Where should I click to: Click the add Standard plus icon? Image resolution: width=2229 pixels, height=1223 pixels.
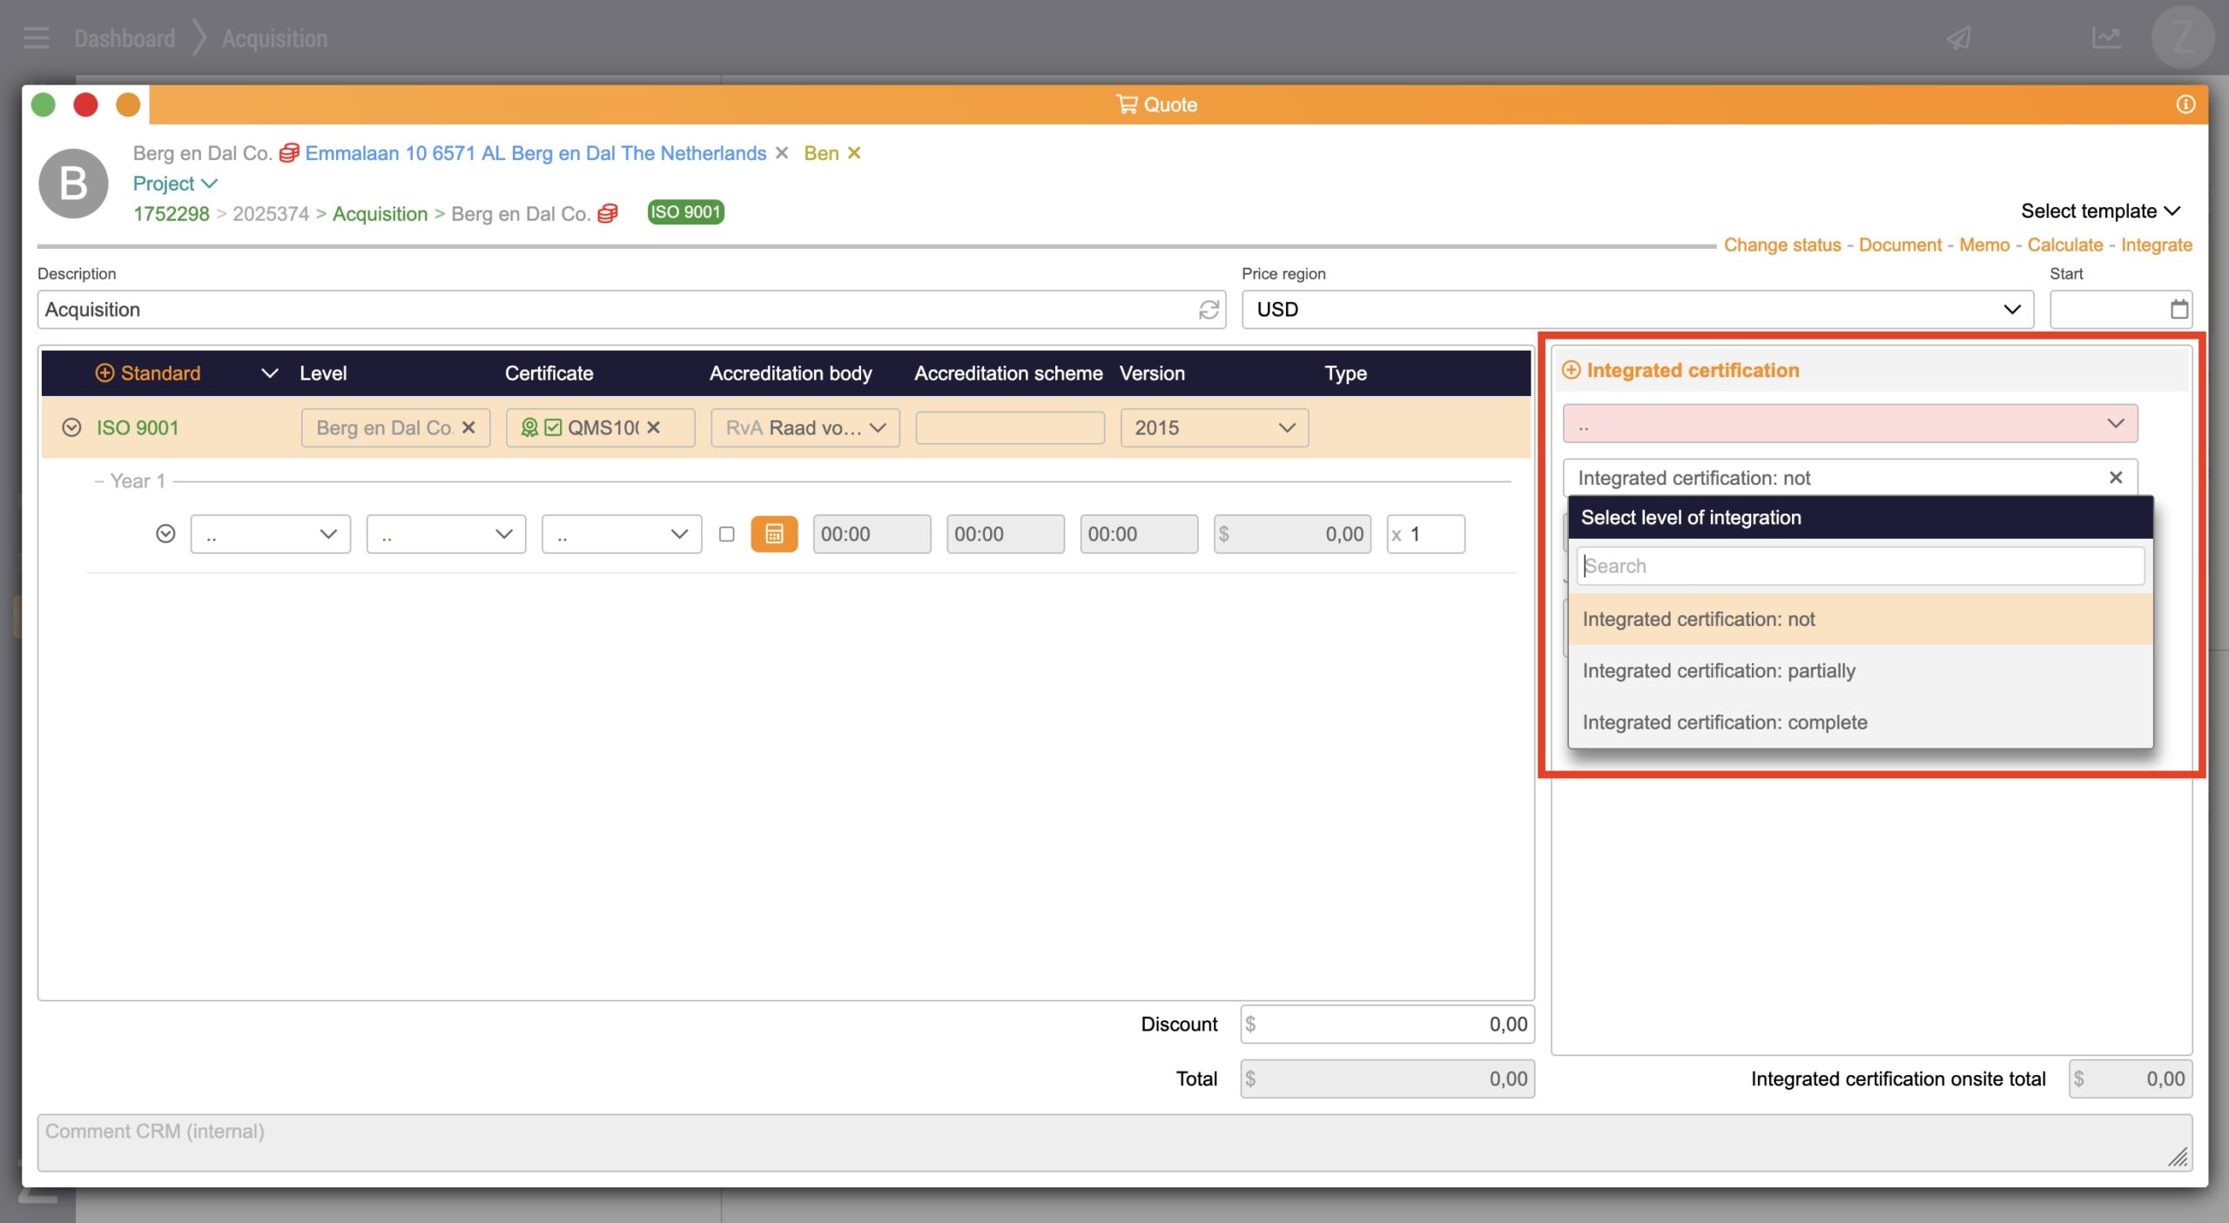pos(104,373)
